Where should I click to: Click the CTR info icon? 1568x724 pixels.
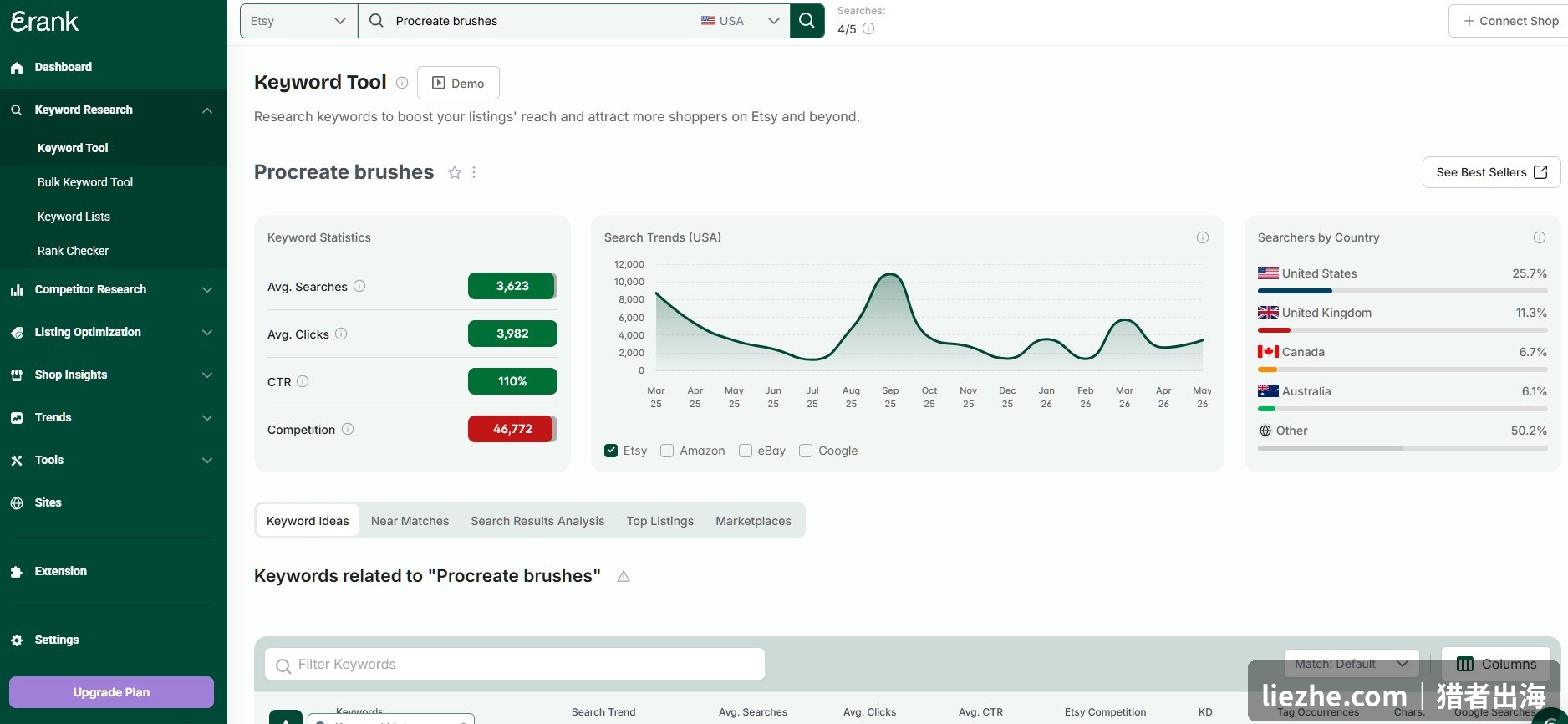[303, 381]
